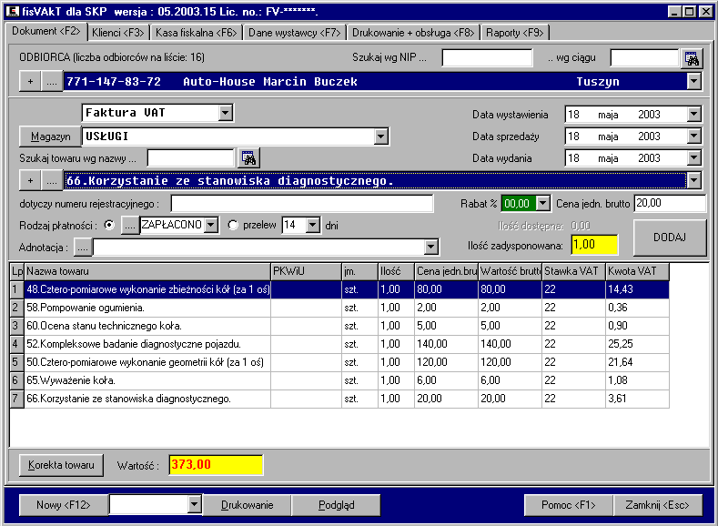This screenshot has height=526, width=718.
Task: Click the Korekta towaru button
Action: (x=61, y=465)
